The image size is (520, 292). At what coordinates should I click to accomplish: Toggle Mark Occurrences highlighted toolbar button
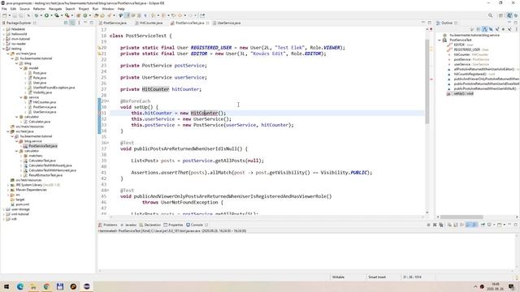[127, 15]
